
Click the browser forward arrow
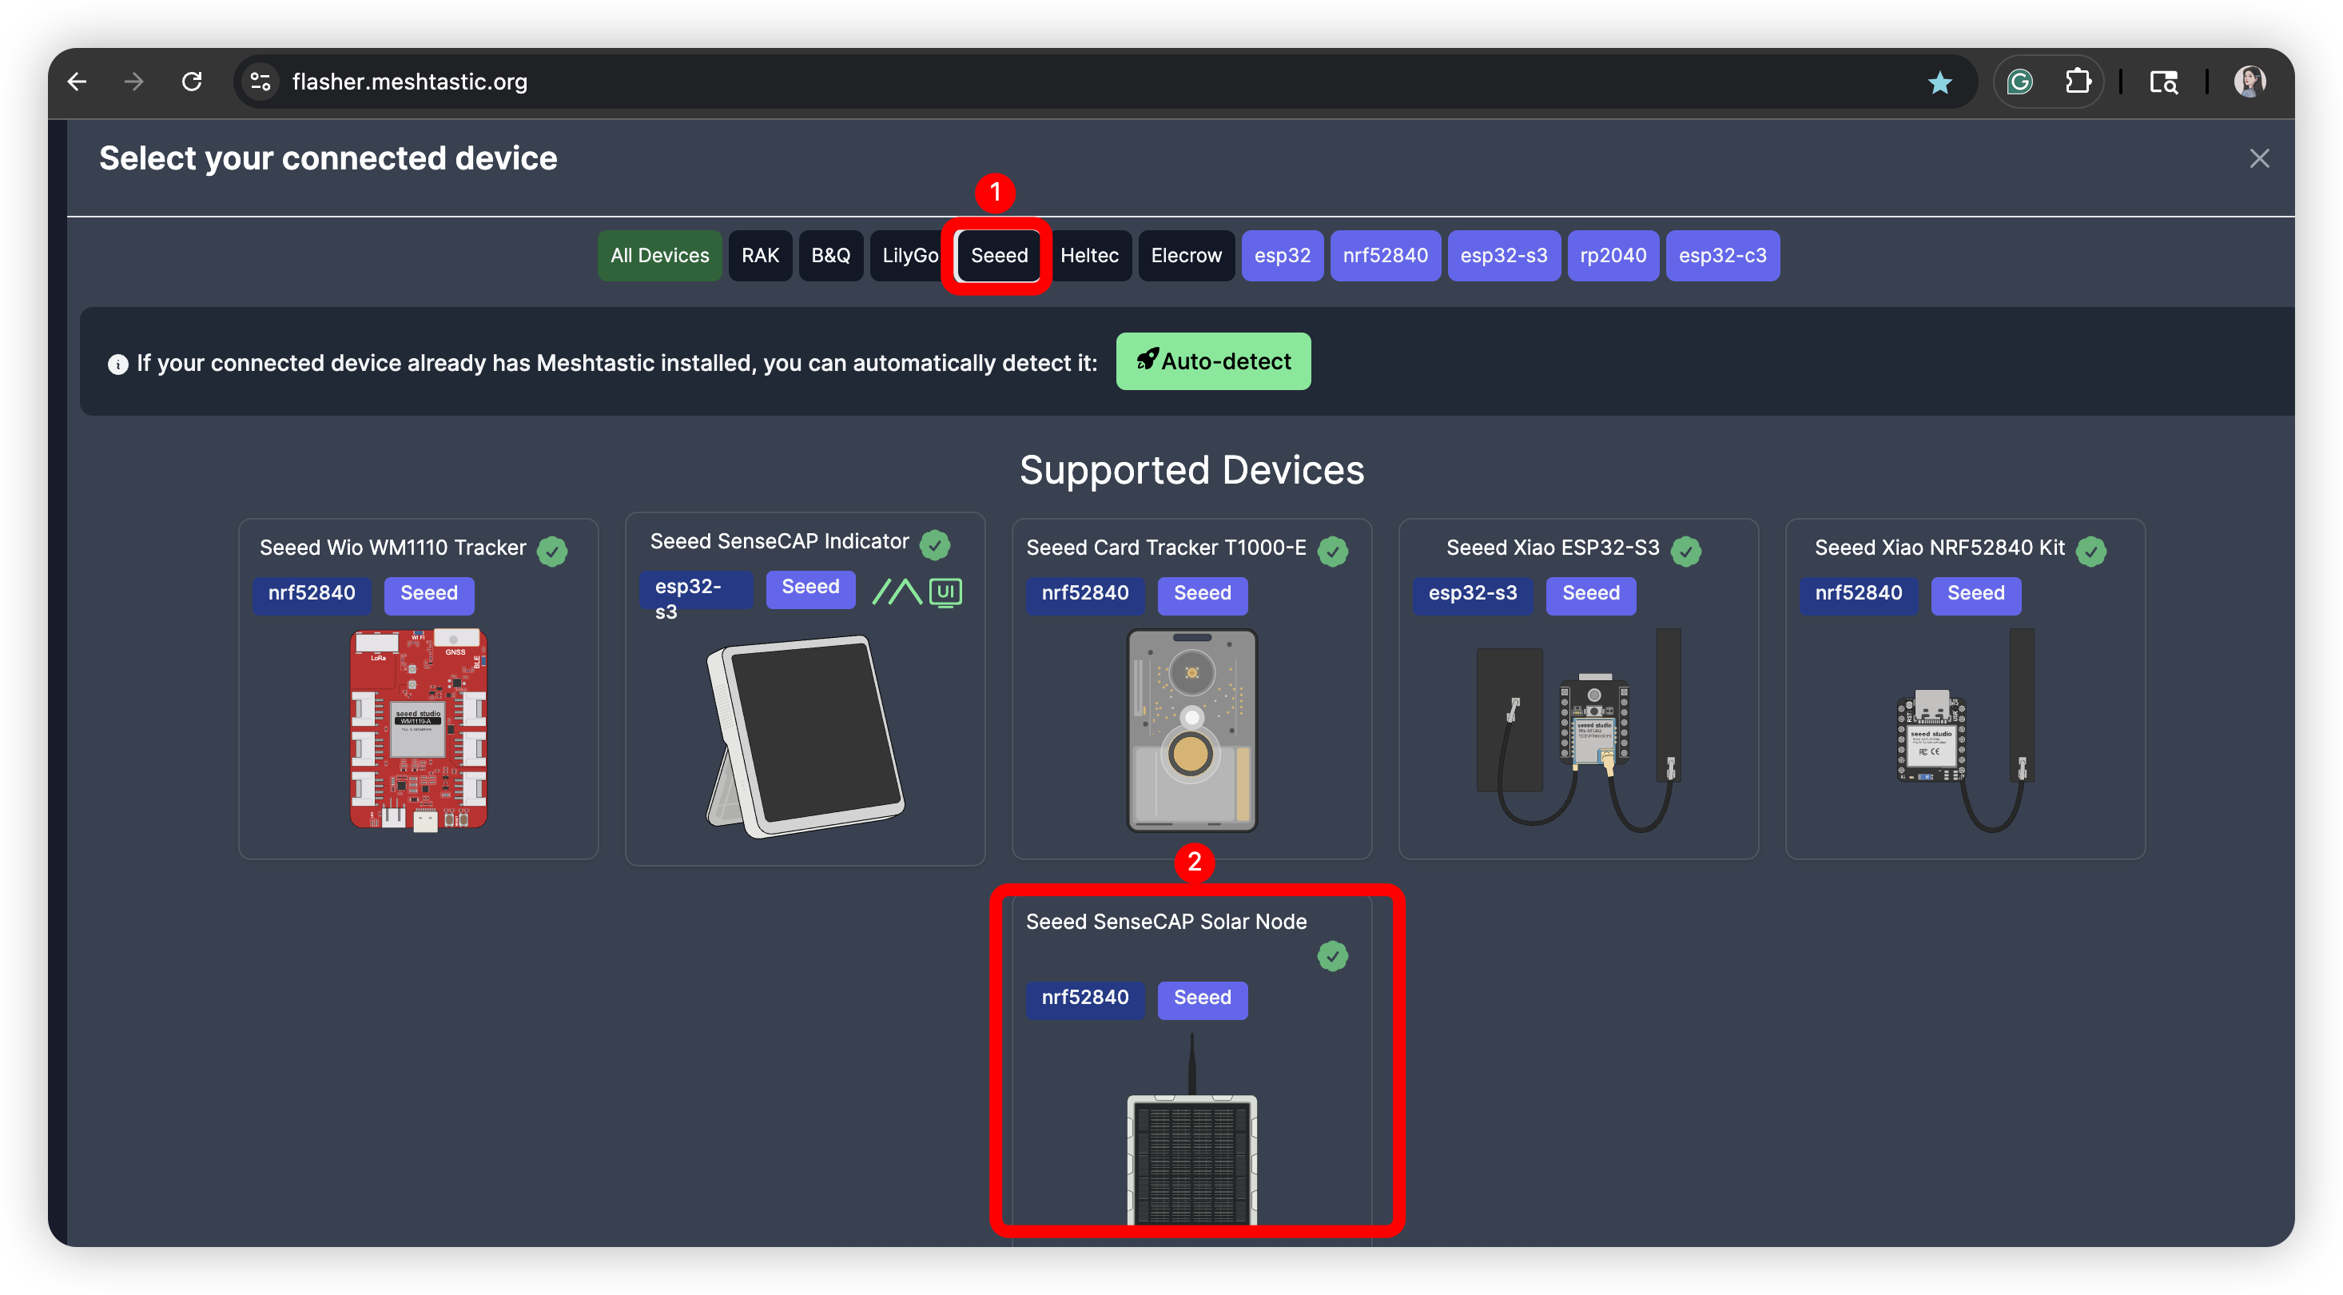coord(133,82)
